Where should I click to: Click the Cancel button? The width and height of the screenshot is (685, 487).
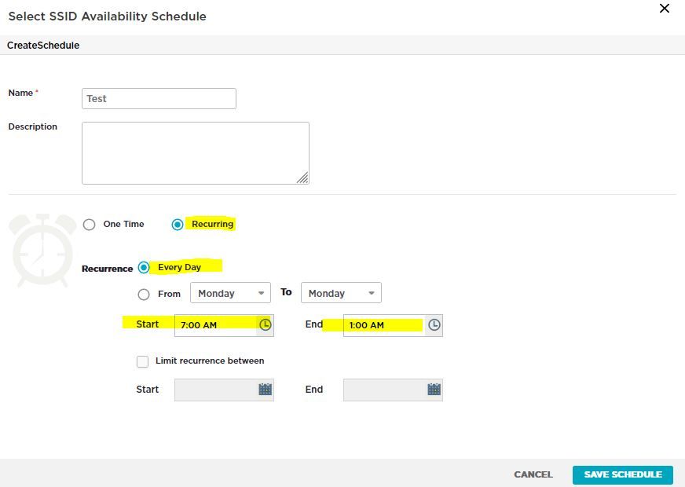[x=533, y=474]
